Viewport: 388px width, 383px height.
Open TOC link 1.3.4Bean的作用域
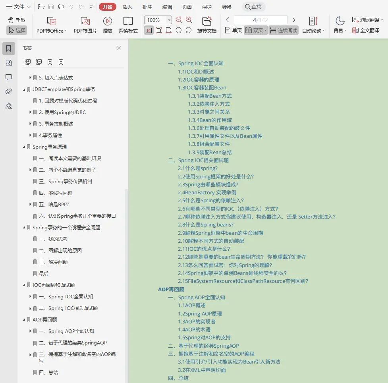(x=210, y=120)
